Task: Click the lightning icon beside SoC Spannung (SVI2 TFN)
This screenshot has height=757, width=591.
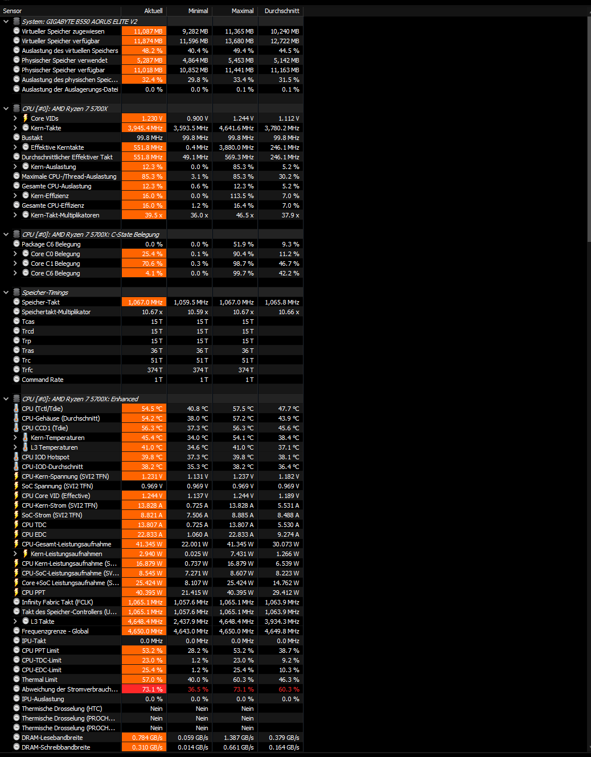Action: (17, 486)
